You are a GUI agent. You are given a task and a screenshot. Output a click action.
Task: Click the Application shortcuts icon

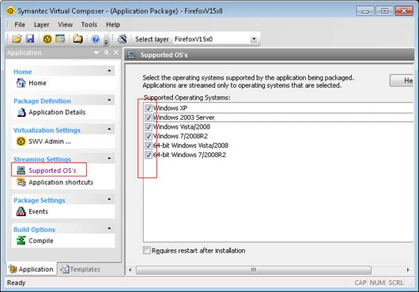tap(21, 182)
